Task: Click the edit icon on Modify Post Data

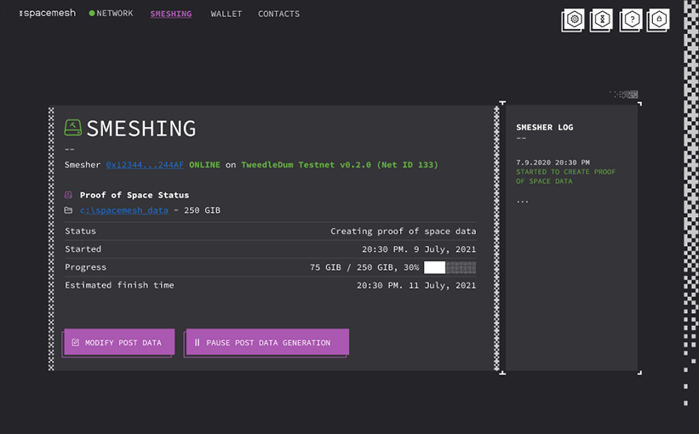Action: click(x=75, y=342)
